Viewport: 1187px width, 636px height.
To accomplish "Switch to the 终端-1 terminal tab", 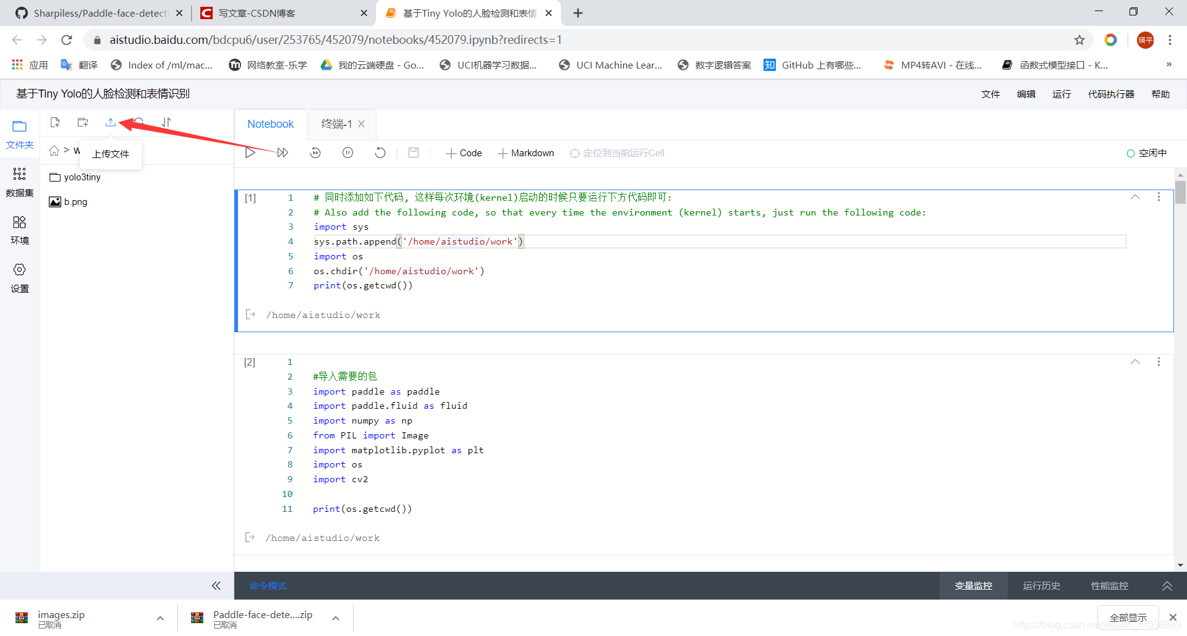I will pos(336,124).
